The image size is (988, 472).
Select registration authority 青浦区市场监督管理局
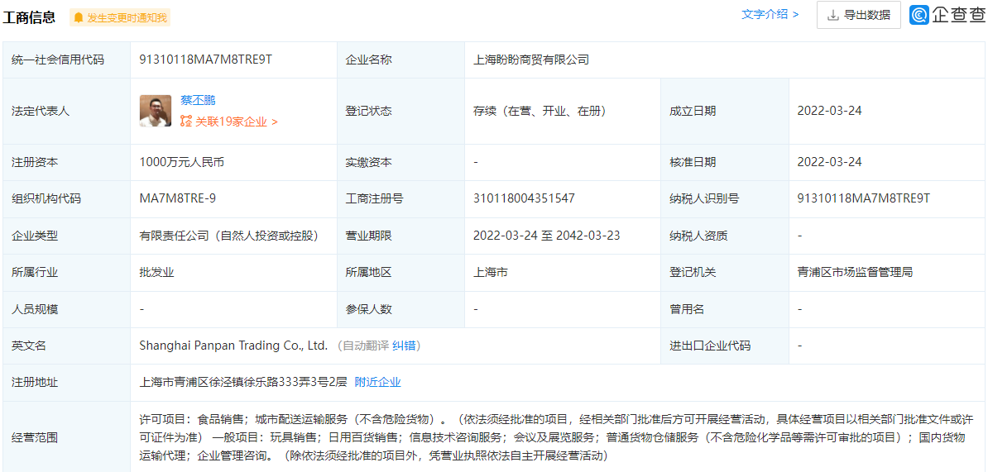855,273
